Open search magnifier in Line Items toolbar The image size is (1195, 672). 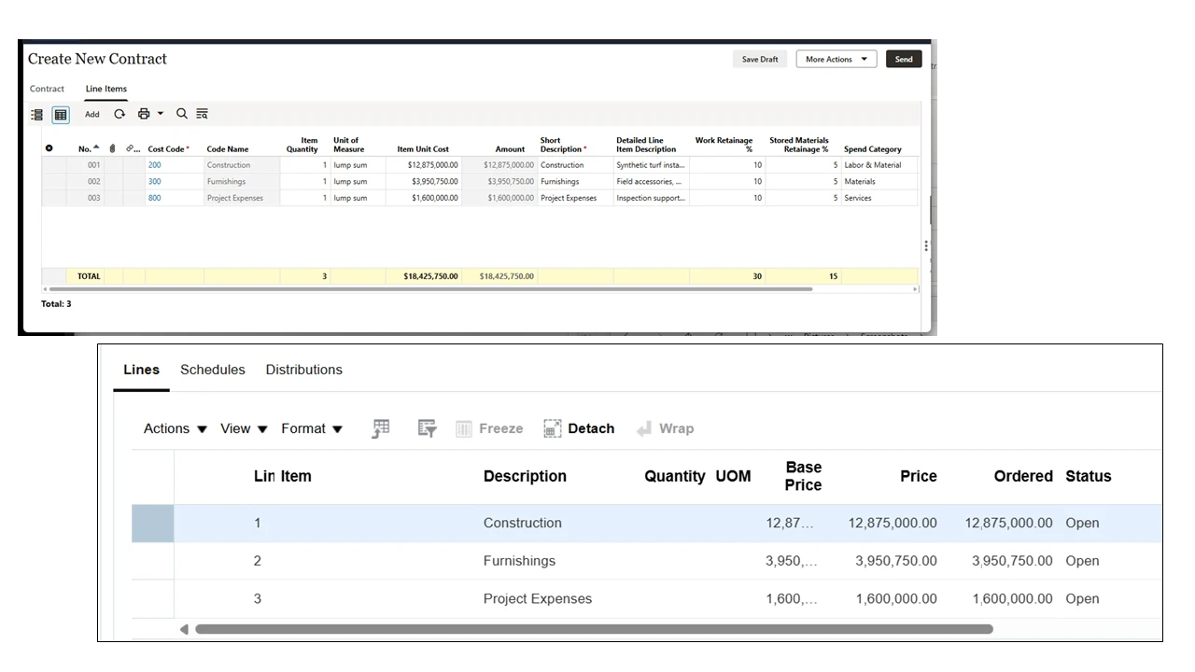(182, 114)
